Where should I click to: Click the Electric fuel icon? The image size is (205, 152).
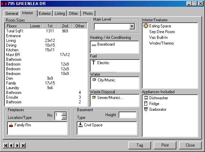click(94, 62)
